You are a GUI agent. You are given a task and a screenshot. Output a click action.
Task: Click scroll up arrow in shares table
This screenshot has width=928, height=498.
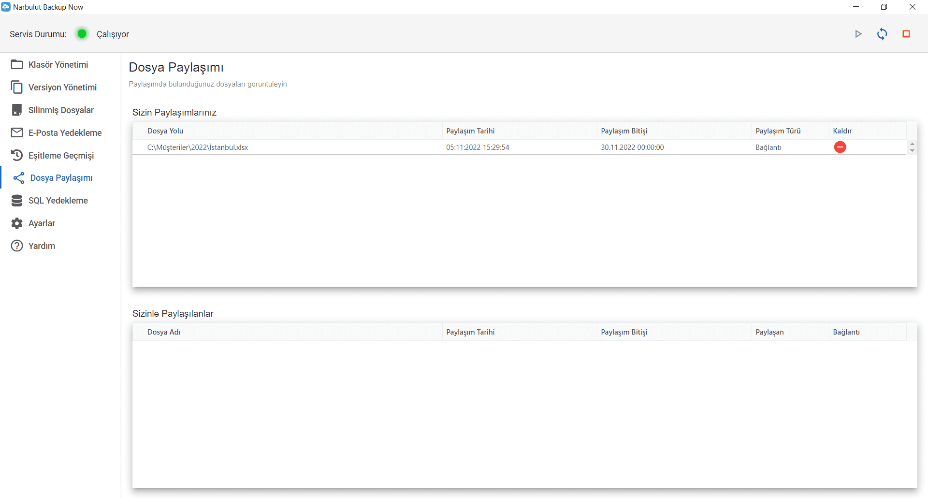point(912,144)
